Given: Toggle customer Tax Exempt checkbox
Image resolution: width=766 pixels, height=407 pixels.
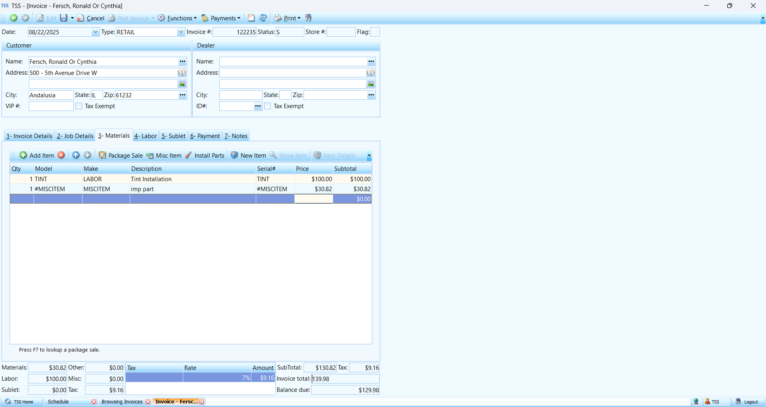Looking at the screenshot, I should point(79,106).
